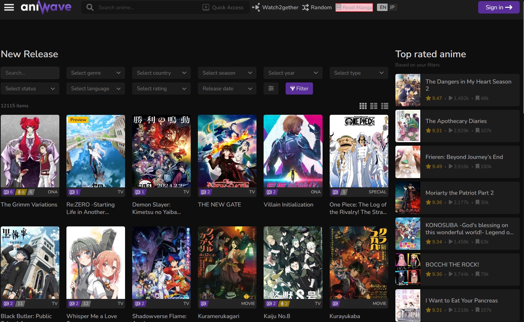The image size is (524, 322).
Task: Click the Sign in button
Action: pos(499,7)
